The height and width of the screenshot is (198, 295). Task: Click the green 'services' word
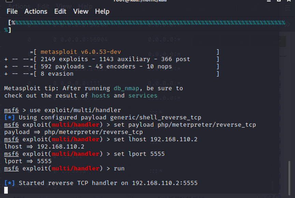point(143,96)
